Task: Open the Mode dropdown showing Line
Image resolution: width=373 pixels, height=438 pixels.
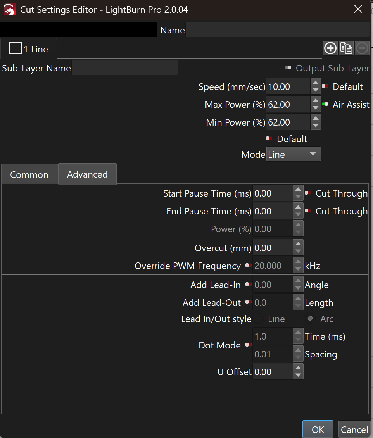Action: [293, 154]
